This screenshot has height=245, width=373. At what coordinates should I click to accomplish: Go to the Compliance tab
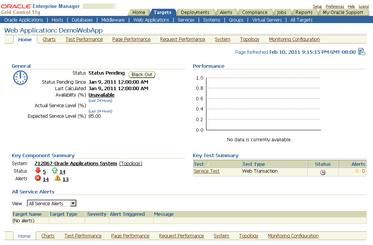click(x=255, y=12)
